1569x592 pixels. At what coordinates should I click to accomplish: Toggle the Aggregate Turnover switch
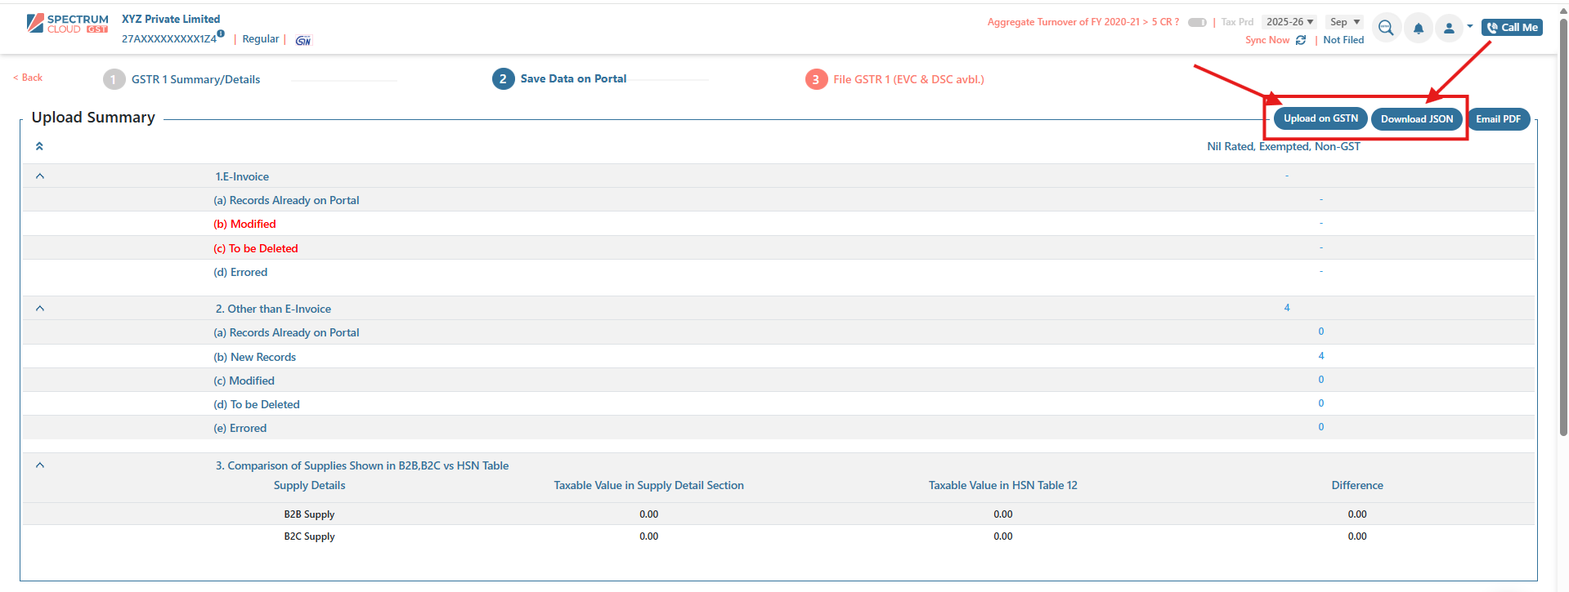[1197, 22]
